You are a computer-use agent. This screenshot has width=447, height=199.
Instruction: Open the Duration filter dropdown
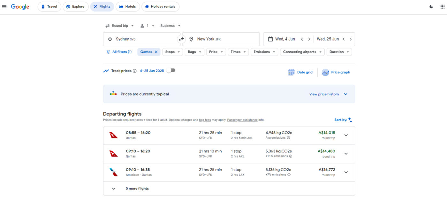coord(339,52)
